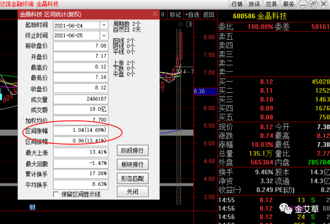Click the 平均换手 field showing 8.63%
330x224 pixels.
(81, 184)
